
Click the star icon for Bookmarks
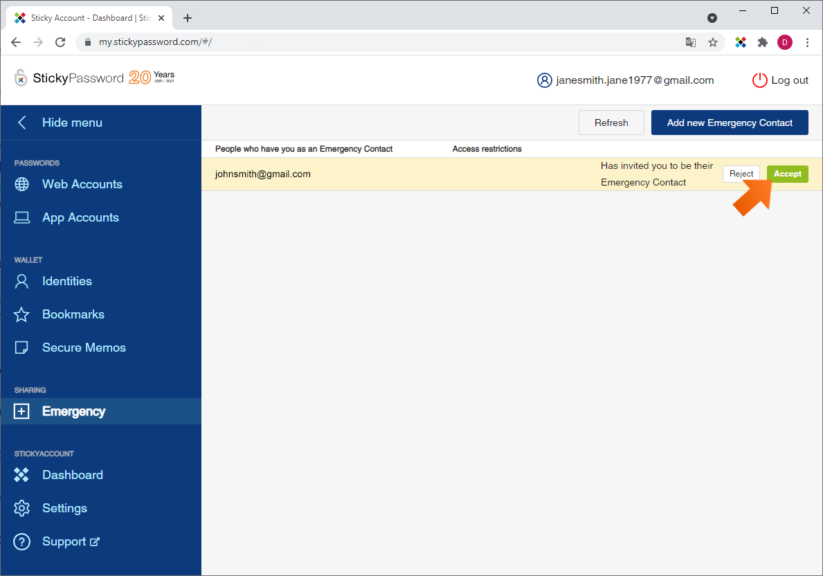(21, 314)
